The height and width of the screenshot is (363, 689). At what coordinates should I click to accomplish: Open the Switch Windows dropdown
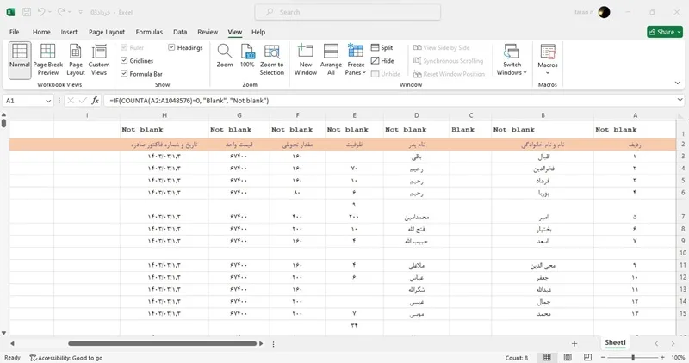pyautogui.click(x=512, y=60)
